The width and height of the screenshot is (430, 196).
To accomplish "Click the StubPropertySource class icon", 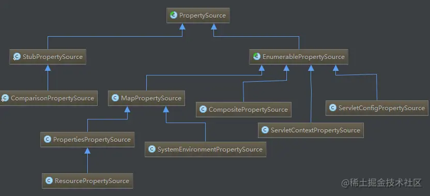I will (17, 57).
